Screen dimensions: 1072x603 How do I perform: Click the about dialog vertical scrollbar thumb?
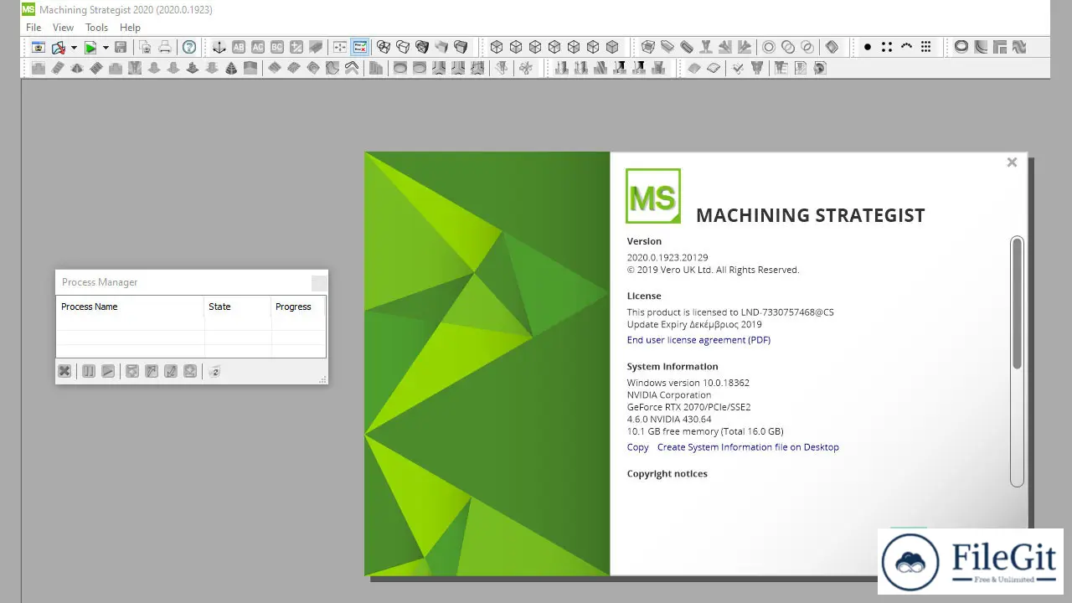pos(1017,303)
